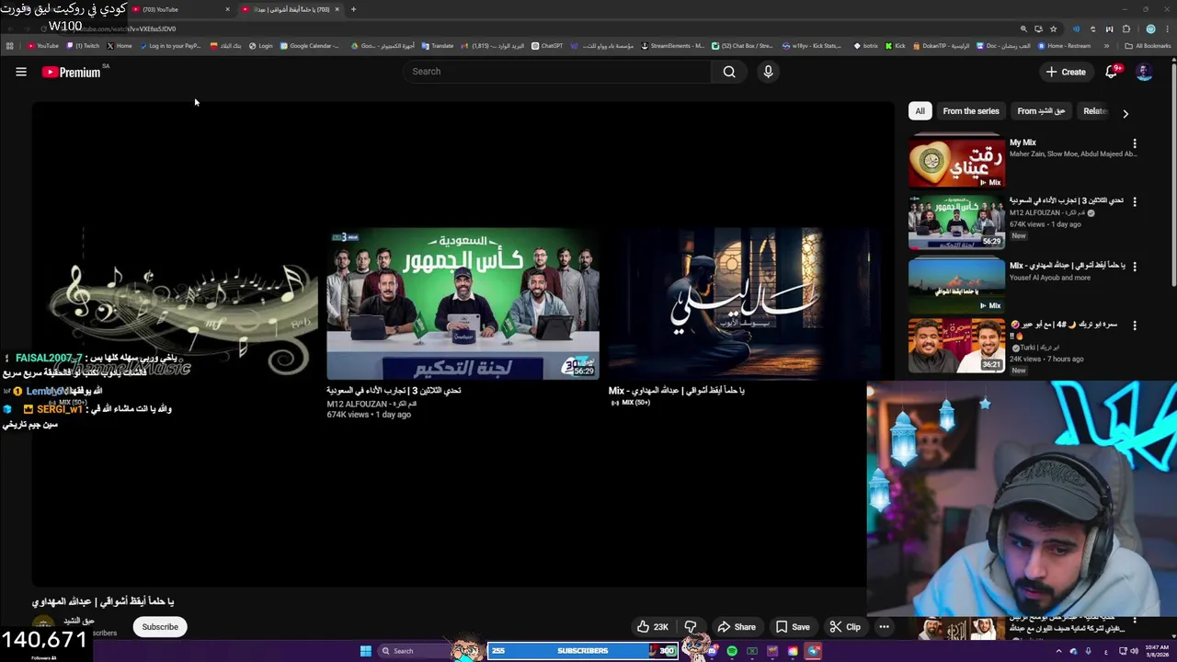
Task: Open options for M12 ALFOUZAN sidebar video
Action: [1135, 201]
